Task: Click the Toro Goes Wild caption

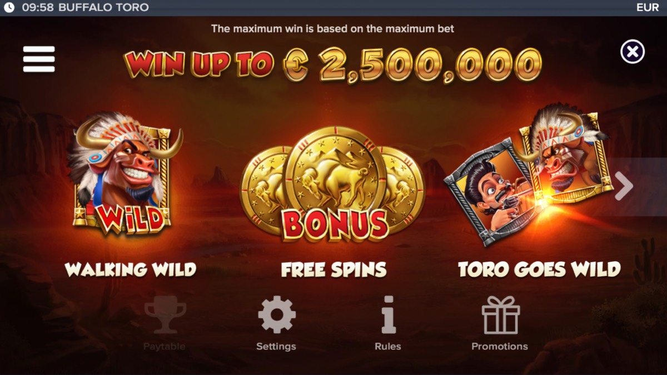Action: coord(539,269)
